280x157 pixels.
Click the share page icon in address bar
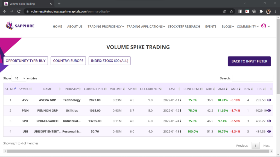(224, 11)
